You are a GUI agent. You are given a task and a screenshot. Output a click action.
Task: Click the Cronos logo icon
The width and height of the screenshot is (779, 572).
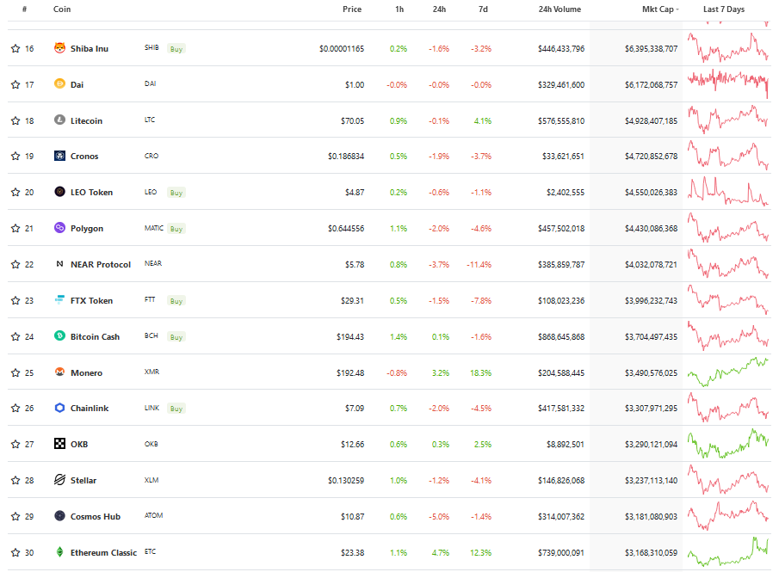tap(59, 156)
